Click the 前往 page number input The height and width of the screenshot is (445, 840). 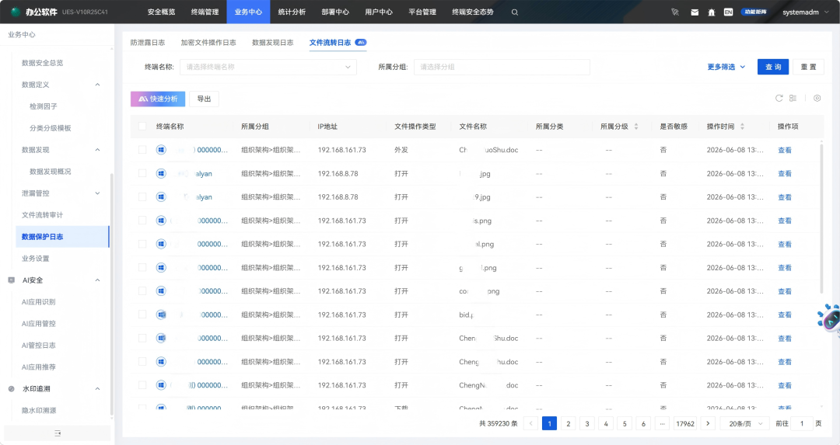(x=802, y=423)
